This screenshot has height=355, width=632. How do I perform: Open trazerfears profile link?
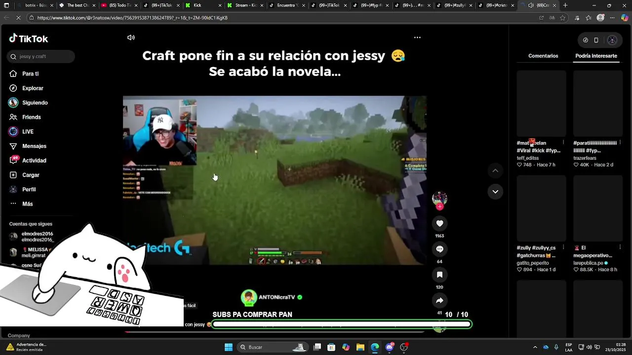click(x=585, y=158)
